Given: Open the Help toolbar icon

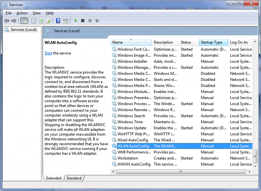Looking at the screenshot, I should pos(58,21).
